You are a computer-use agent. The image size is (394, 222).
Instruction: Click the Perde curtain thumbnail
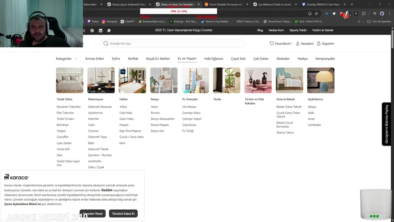click(227, 80)
